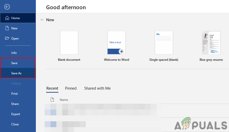Select Save in the sidebar
The width and height of the screenshot is (229, 132).
click(14, 63)
